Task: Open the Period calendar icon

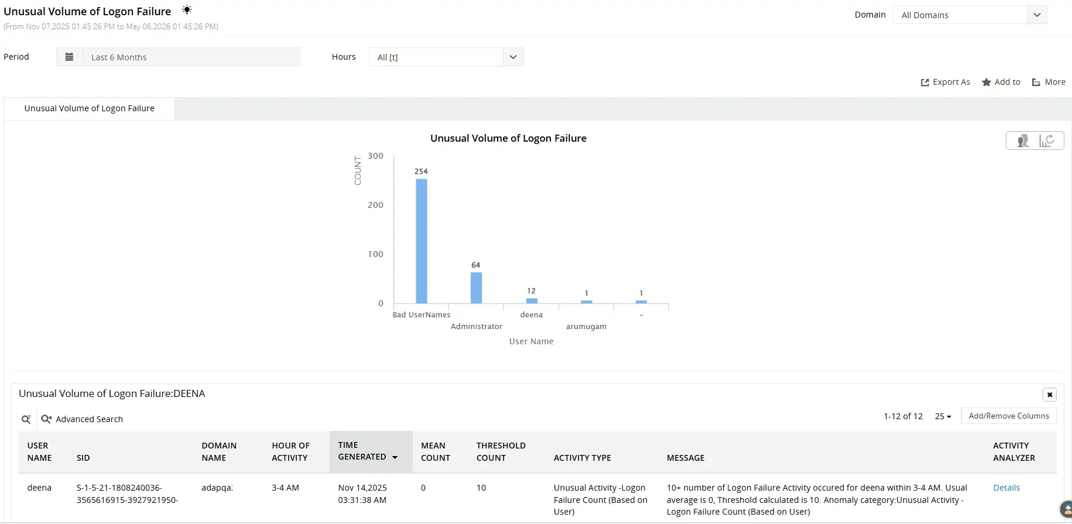Action: point(69,57)
